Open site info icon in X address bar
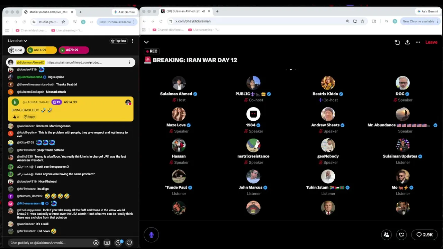443x249 pixels. pyautogui.click(x=171, y=21)
